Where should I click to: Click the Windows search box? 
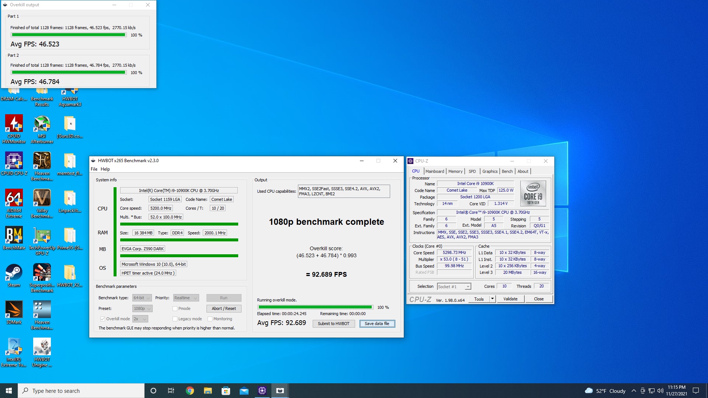click(x=81, y=391)
